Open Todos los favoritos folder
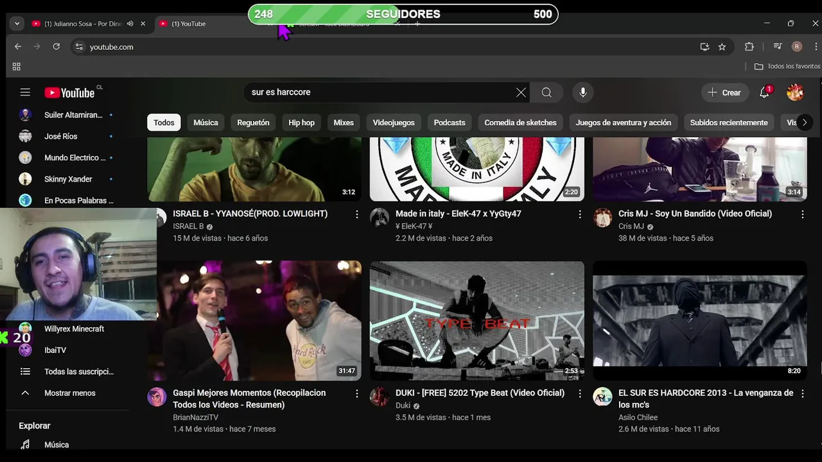This screenshot has height=462, width=822. click(787, 66)
